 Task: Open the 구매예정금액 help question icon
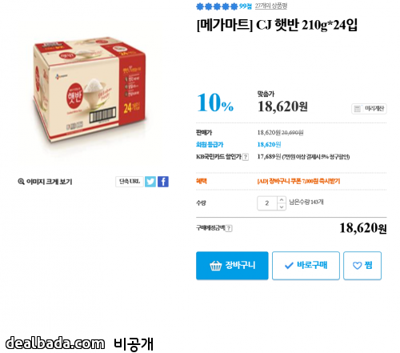[x=229, y=228]
